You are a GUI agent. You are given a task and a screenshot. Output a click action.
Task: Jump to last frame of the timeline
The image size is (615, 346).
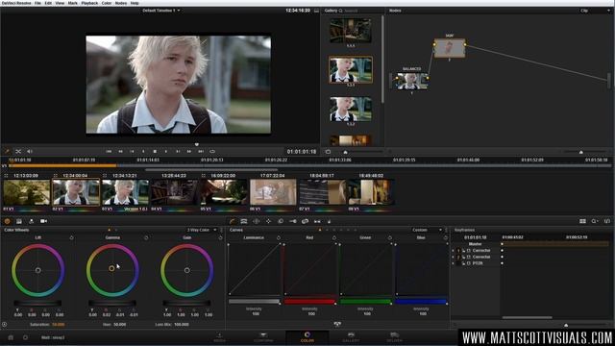(201, 151)
